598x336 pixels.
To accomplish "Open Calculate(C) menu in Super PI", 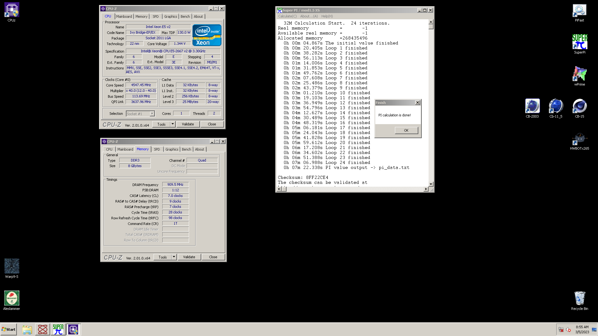I will 287,16.
